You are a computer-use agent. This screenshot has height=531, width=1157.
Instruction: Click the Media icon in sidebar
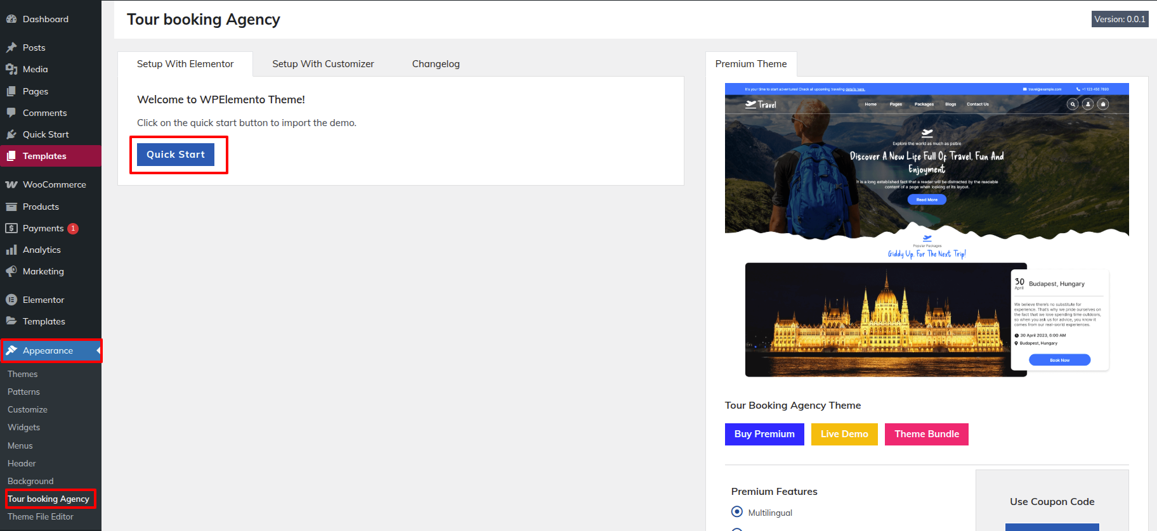11,69
